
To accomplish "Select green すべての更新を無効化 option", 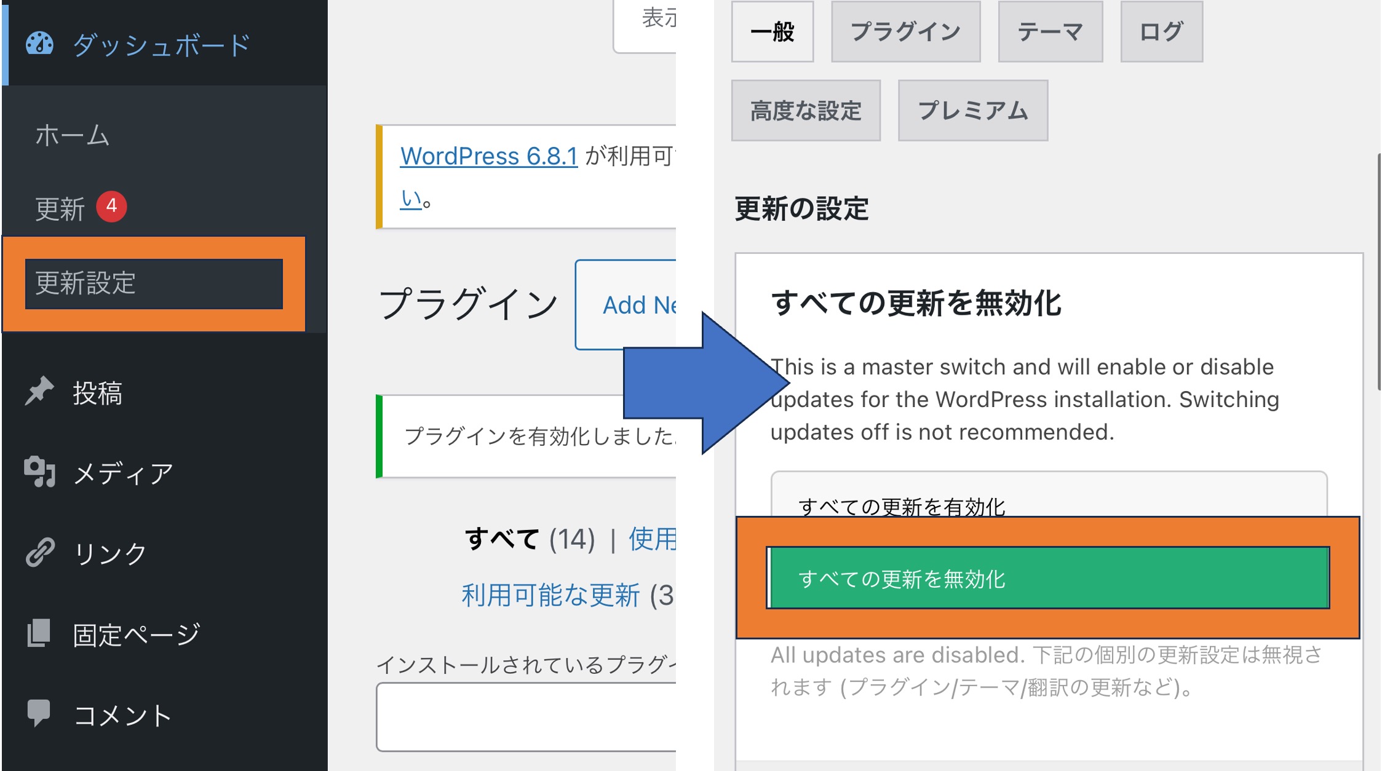I will click(1049, 579).
